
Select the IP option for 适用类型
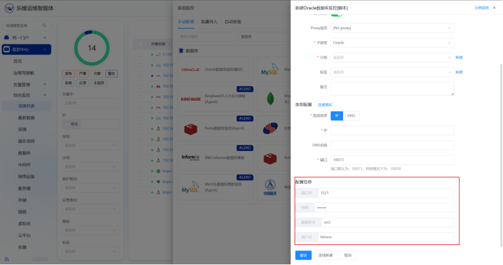point(337,116)
